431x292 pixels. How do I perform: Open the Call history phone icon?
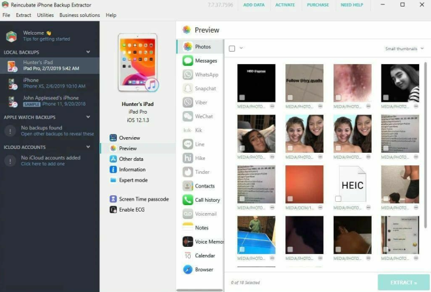(x=187, y=200)
